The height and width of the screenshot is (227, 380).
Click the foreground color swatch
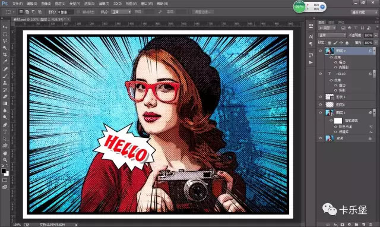pyautogui.click(x=4, y=171)
